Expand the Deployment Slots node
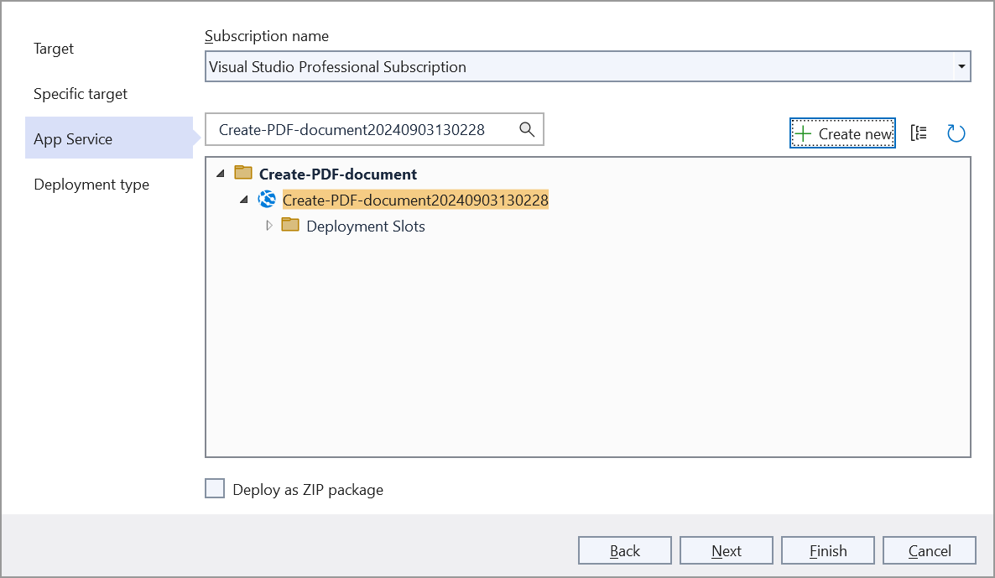The height and width of the screenshot is (578, 995). point(268,226)
